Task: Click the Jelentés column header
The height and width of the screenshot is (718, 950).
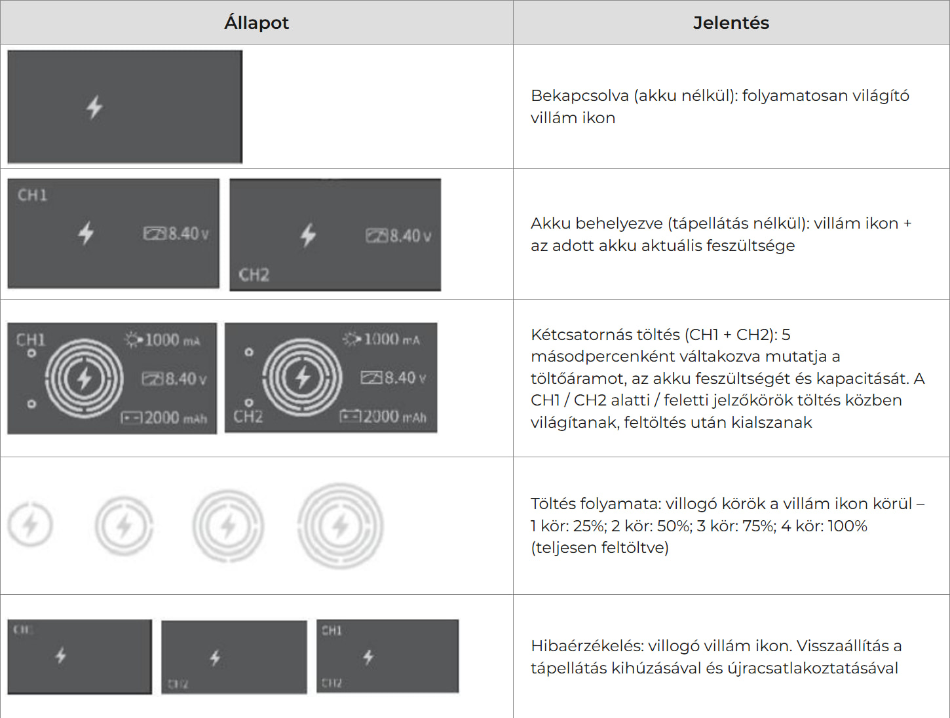Action: (x=731, y=22)
